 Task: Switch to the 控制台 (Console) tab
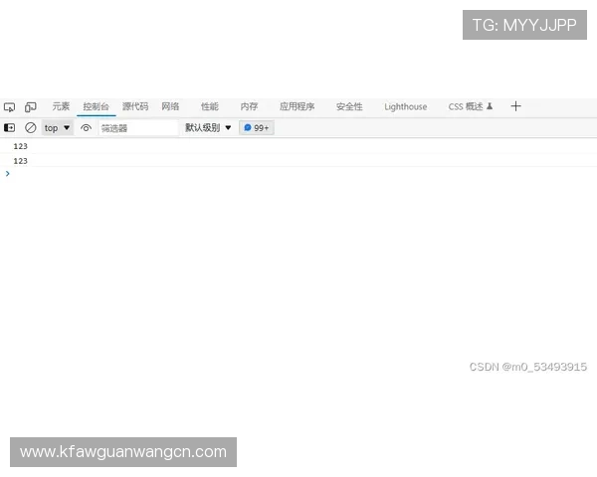96,106
